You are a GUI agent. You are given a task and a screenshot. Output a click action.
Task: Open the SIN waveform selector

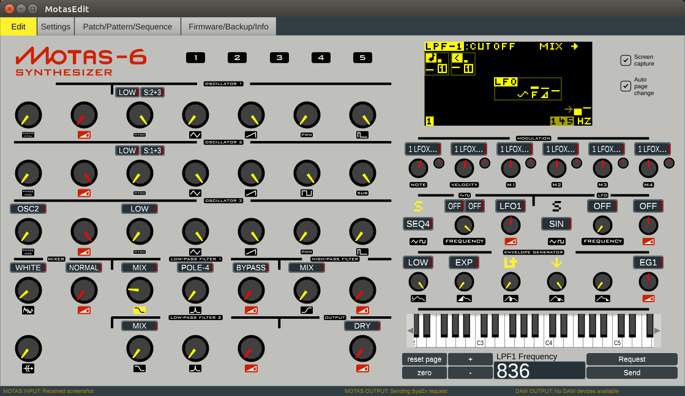(556, 224)
